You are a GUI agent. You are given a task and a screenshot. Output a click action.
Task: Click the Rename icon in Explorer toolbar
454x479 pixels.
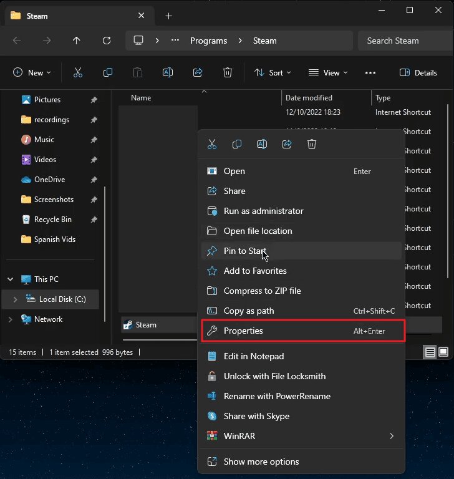(x=168, y=73)
